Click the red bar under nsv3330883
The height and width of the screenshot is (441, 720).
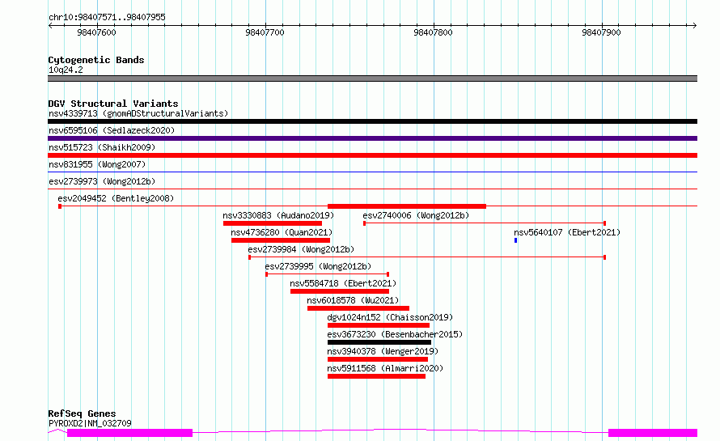point(273,223)
